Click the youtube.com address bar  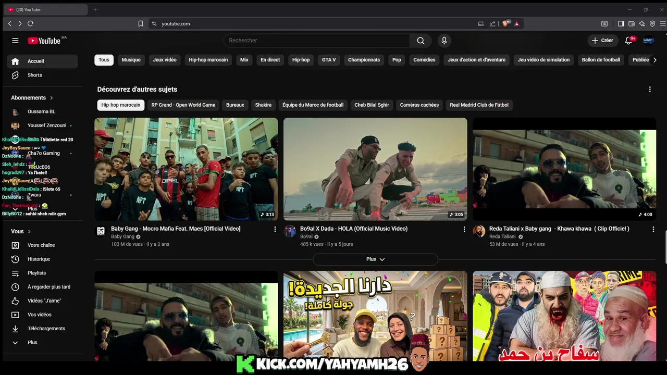(x=313, y=23)
